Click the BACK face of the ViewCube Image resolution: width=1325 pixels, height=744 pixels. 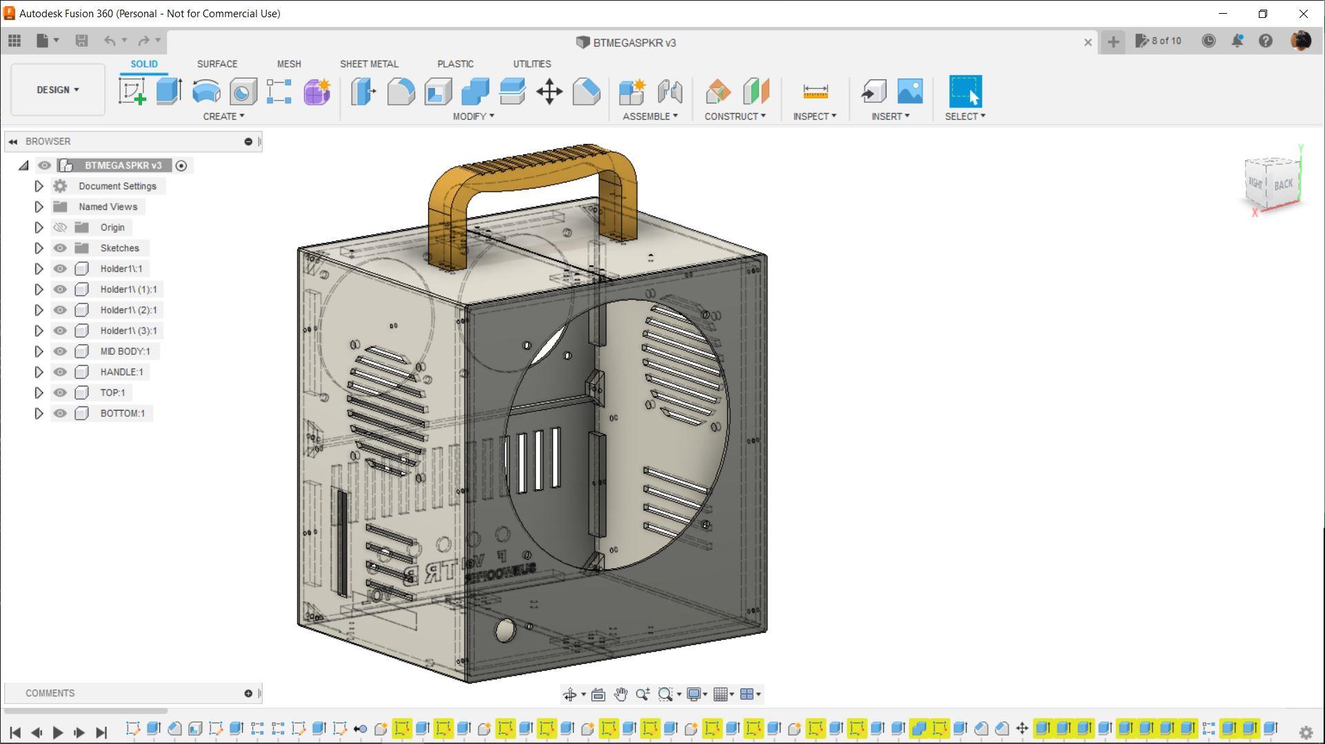1282,185
